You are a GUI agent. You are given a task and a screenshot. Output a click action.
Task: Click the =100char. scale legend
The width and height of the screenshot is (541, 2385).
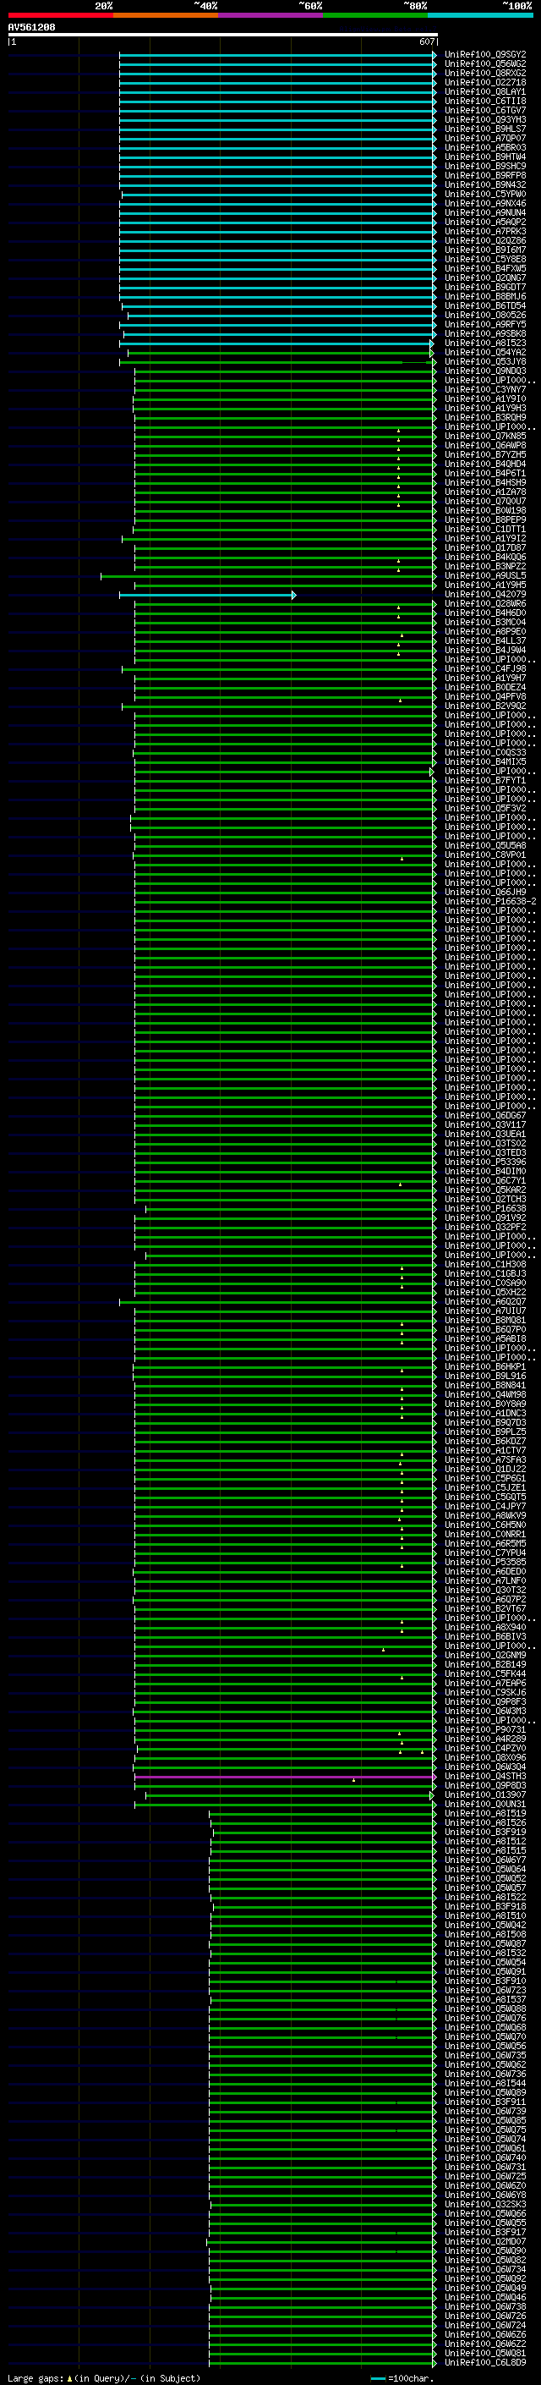tap(402, 2378)
